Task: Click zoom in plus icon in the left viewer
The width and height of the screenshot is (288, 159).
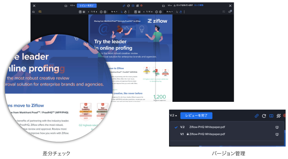Action: coord(105,12)
